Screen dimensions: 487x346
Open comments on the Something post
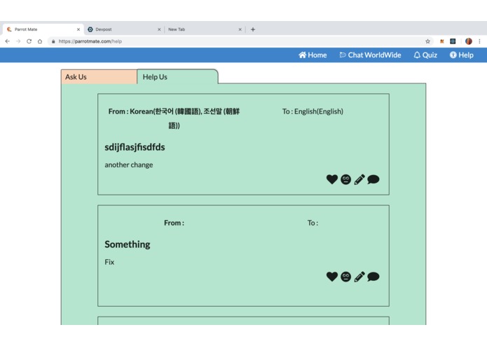pos(373,277)
